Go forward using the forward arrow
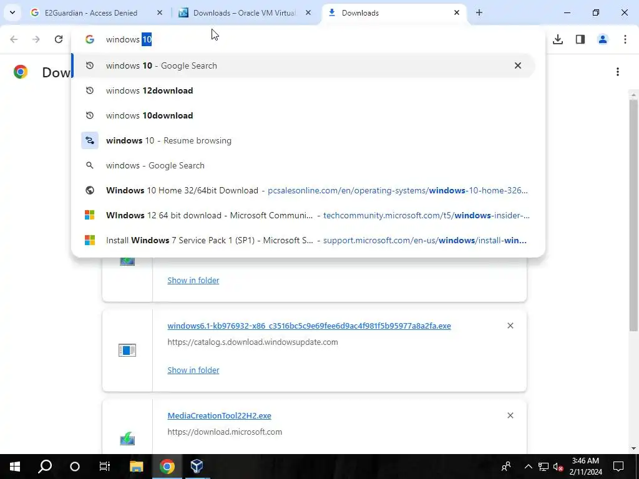The width and height of the screenshot is (639, 479). [36, 39]
